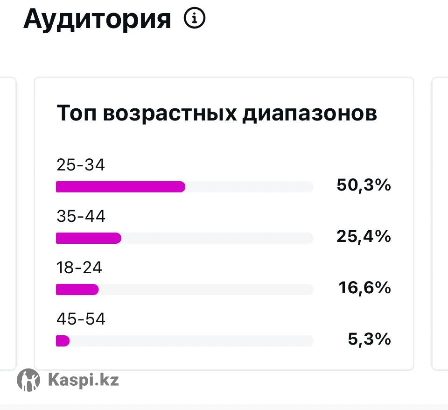This screenshot has width=448, height=410.
Task: Click the magenta fill of the 25-34 bar
Action: (120, 187)
